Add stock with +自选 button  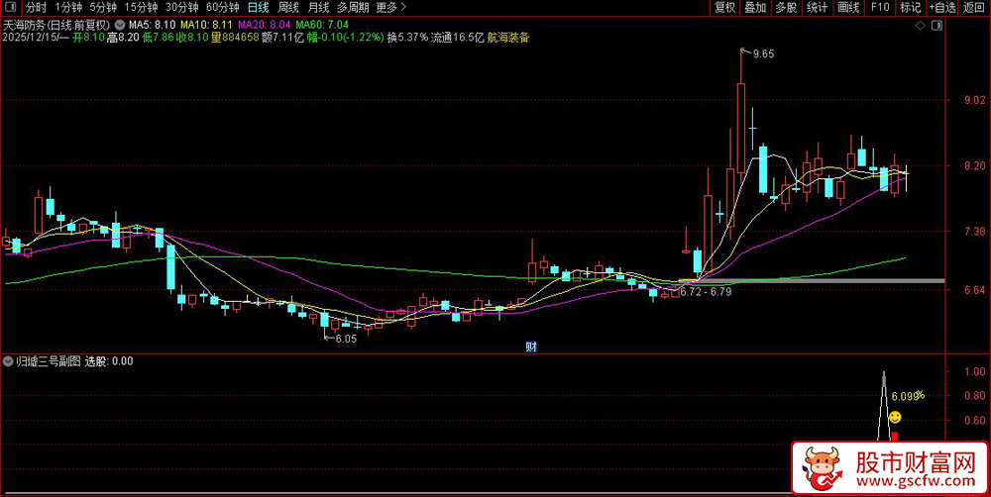pos(942,8)
